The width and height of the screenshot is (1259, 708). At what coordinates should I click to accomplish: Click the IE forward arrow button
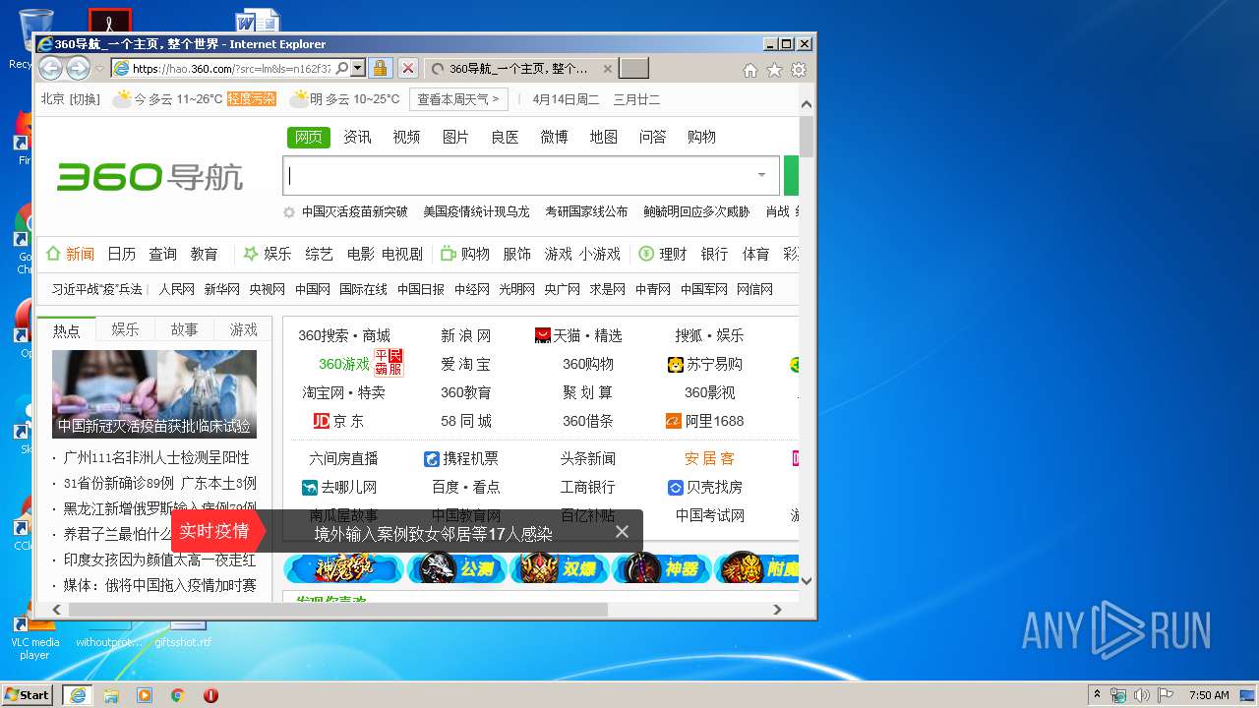tap(78, 68)
